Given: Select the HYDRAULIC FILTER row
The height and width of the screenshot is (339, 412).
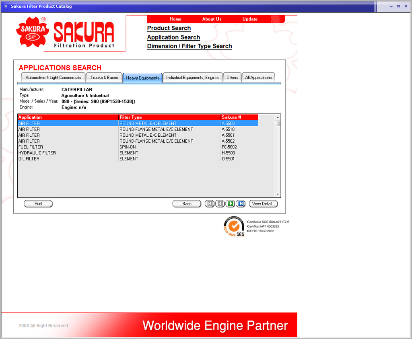Looking at the screenshot, I should click(138, 153).
